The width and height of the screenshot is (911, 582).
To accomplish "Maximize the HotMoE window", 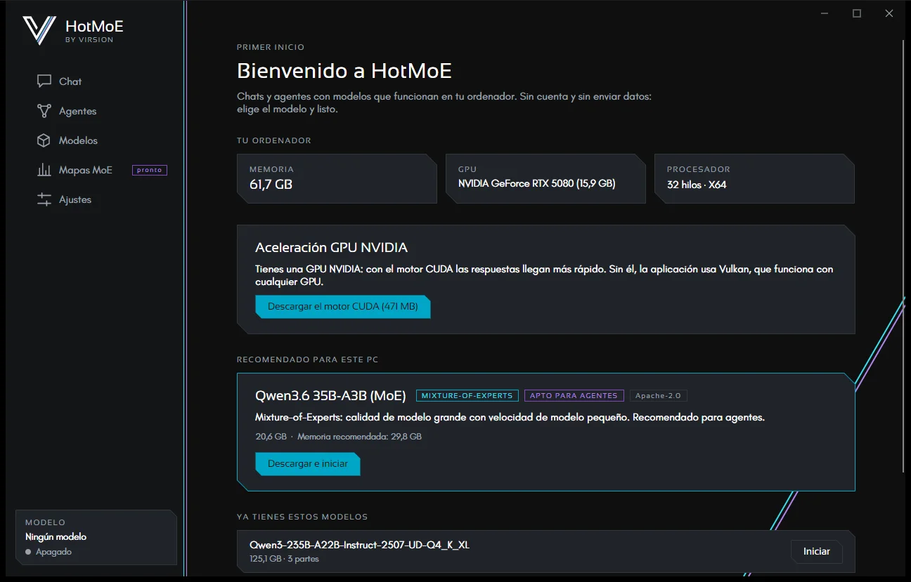I will pos(857,13).
